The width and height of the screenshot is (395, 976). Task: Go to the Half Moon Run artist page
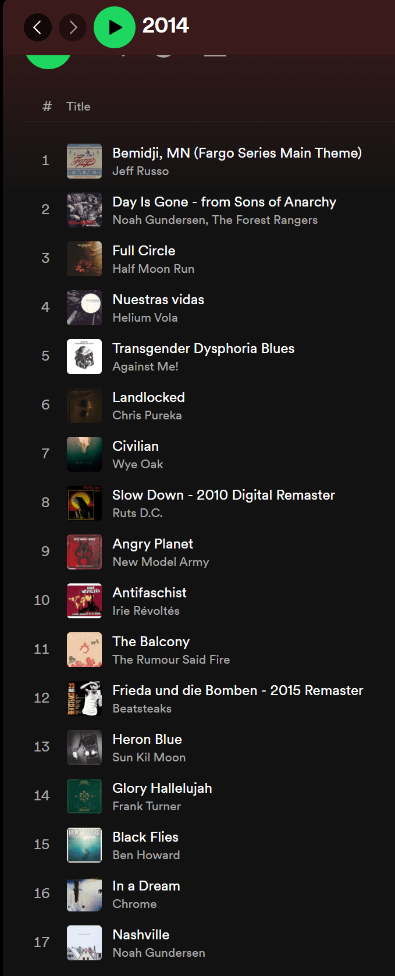(153, 269)
